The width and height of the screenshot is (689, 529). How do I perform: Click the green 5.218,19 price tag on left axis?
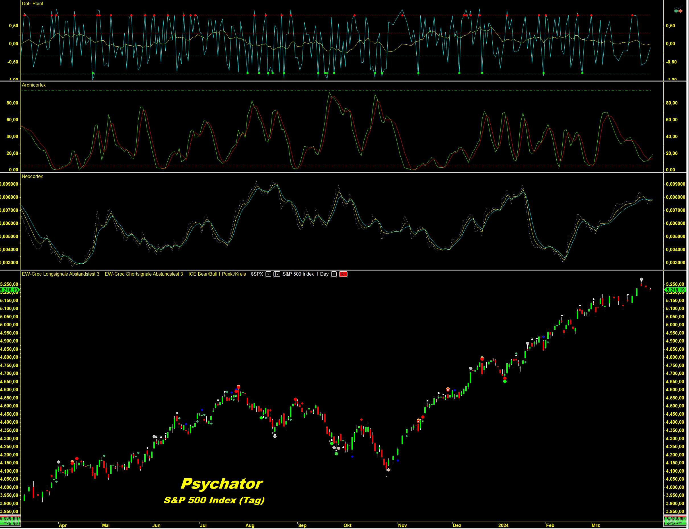coord(9,290)
